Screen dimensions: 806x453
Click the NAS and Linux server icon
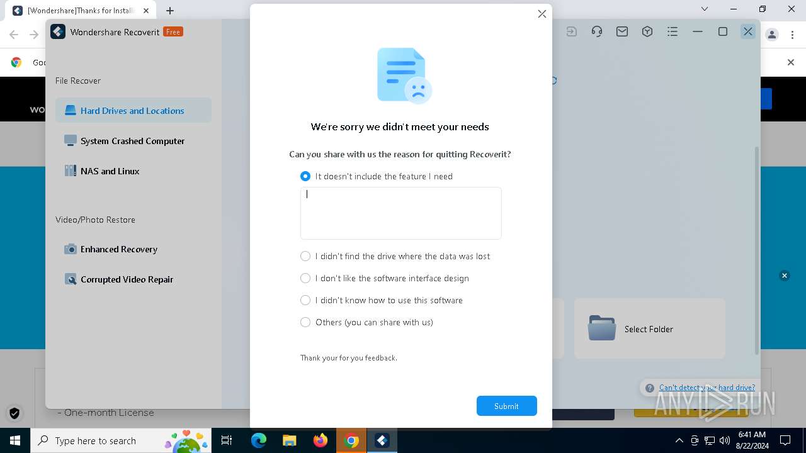[x=71, y=171]
